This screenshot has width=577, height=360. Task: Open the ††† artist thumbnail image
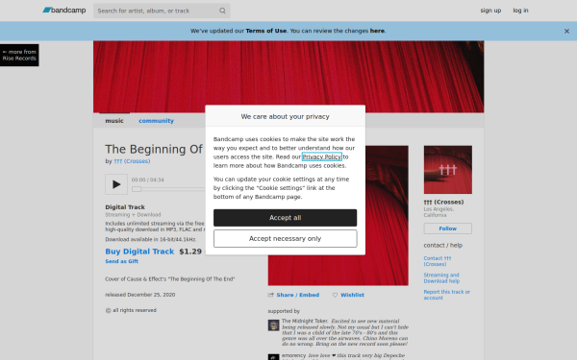coord(447,170)
